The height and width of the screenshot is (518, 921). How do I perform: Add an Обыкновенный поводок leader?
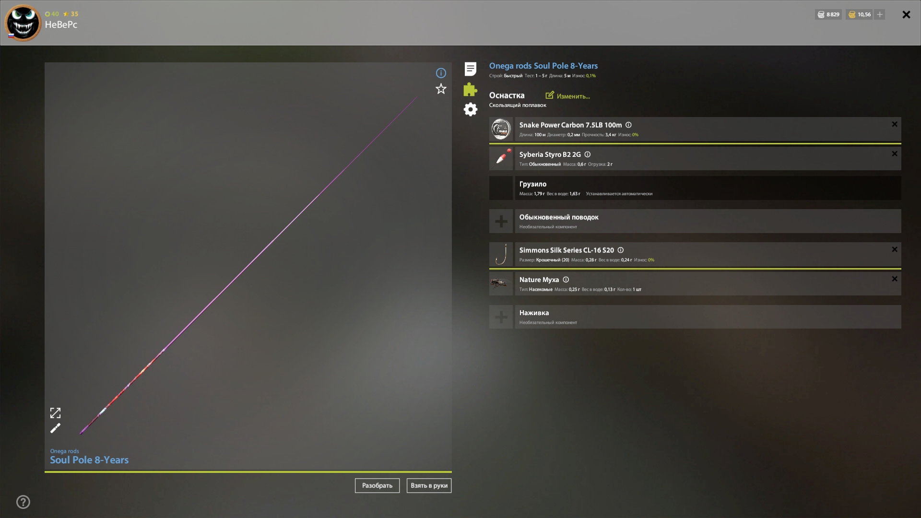pyautogui.click(x=501, y=221)
